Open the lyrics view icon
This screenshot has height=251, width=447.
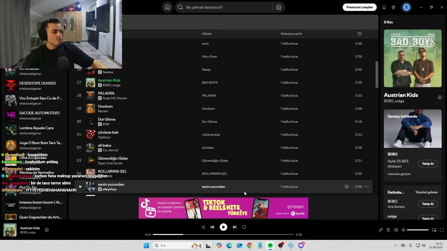pos(381,230)
